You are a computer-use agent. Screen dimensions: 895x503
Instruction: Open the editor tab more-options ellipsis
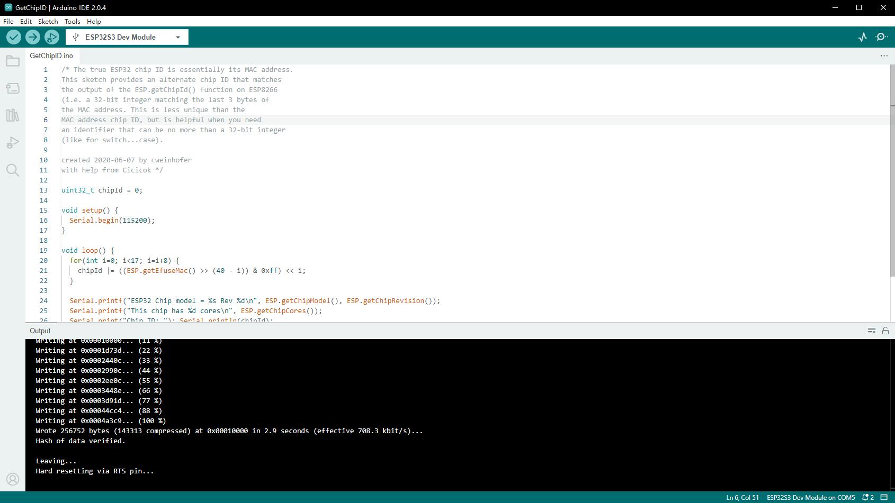pyautogui.click(x=884, y=56)
